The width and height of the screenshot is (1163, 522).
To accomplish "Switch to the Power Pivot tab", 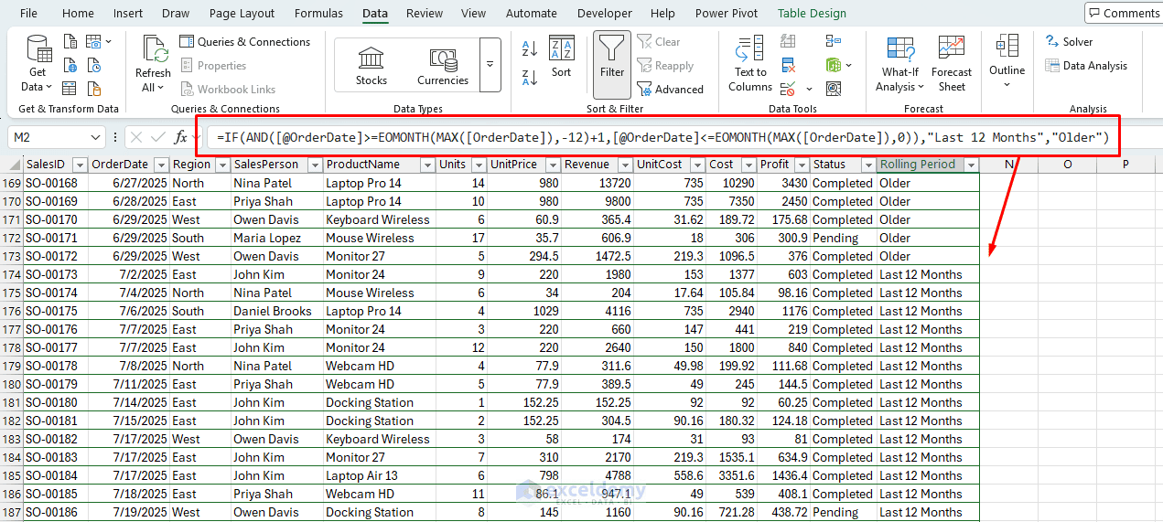I will [726, 13].
